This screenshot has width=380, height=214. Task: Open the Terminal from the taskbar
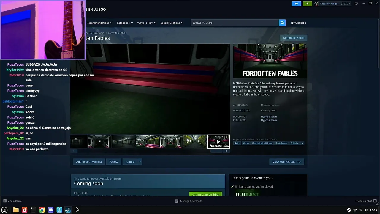(x=33, y=210)
